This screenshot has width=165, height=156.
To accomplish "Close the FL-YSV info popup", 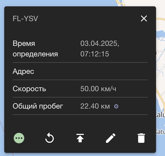I will (144, 18).
